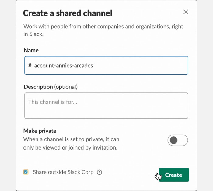The height and width of the screenshot is (191, 213).
Task: Click the "Make private" heading
Action: click(40, 131)
